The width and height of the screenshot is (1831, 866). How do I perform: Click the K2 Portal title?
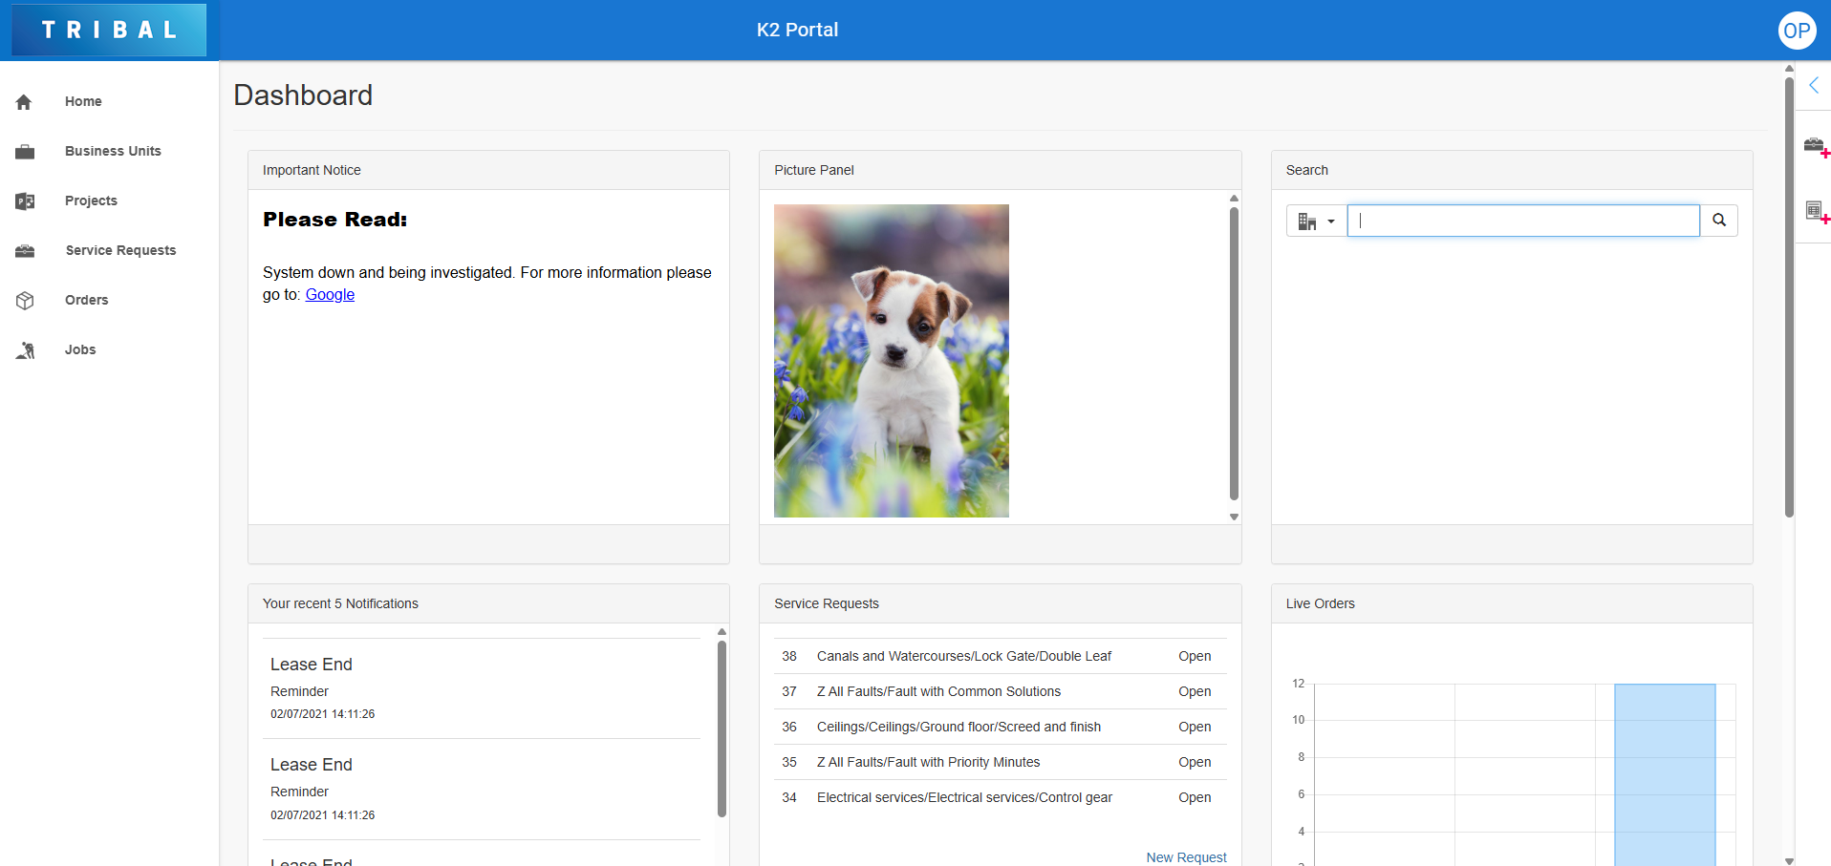[797, 30]
